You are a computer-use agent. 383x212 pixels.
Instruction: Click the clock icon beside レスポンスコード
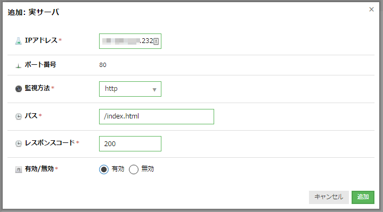pyautogui.click(x=19, y=143)
